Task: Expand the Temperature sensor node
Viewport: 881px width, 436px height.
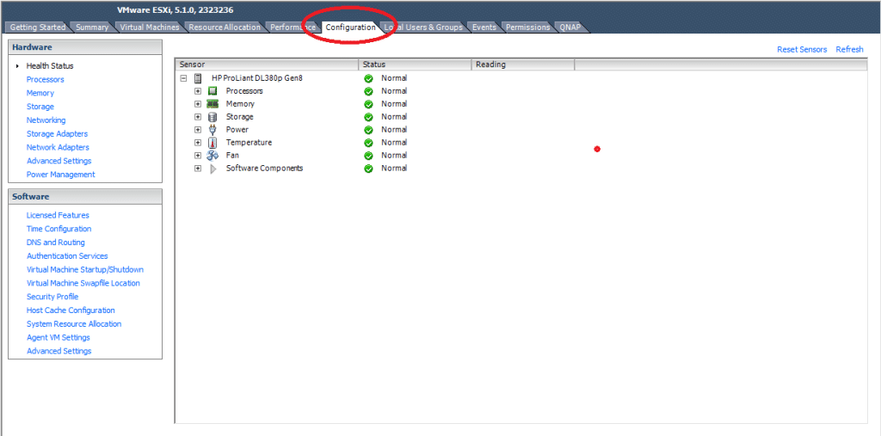Action: click(198, 143)
